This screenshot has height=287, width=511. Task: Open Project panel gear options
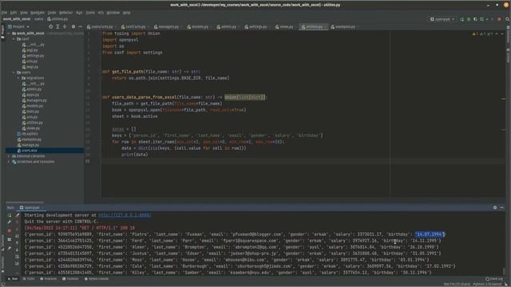[x=73, y=26]
